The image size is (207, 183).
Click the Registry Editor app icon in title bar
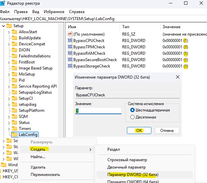pos(2,3)
